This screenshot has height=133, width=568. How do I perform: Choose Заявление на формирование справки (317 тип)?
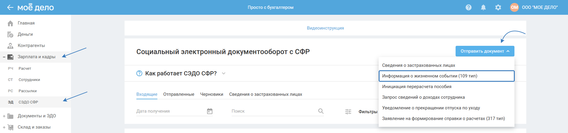446,119
